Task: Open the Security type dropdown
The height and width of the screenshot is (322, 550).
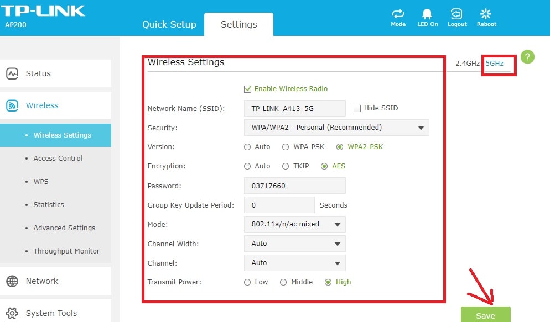Action: tap(336, 128)
